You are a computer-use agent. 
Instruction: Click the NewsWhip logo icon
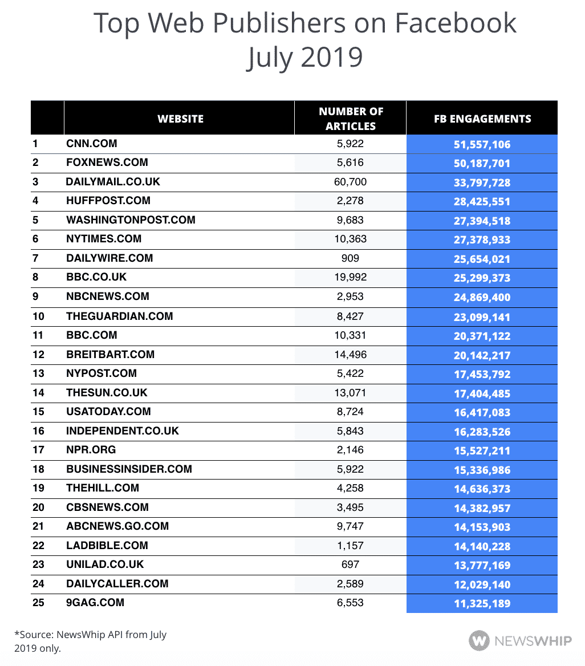[x=480, y=641]
